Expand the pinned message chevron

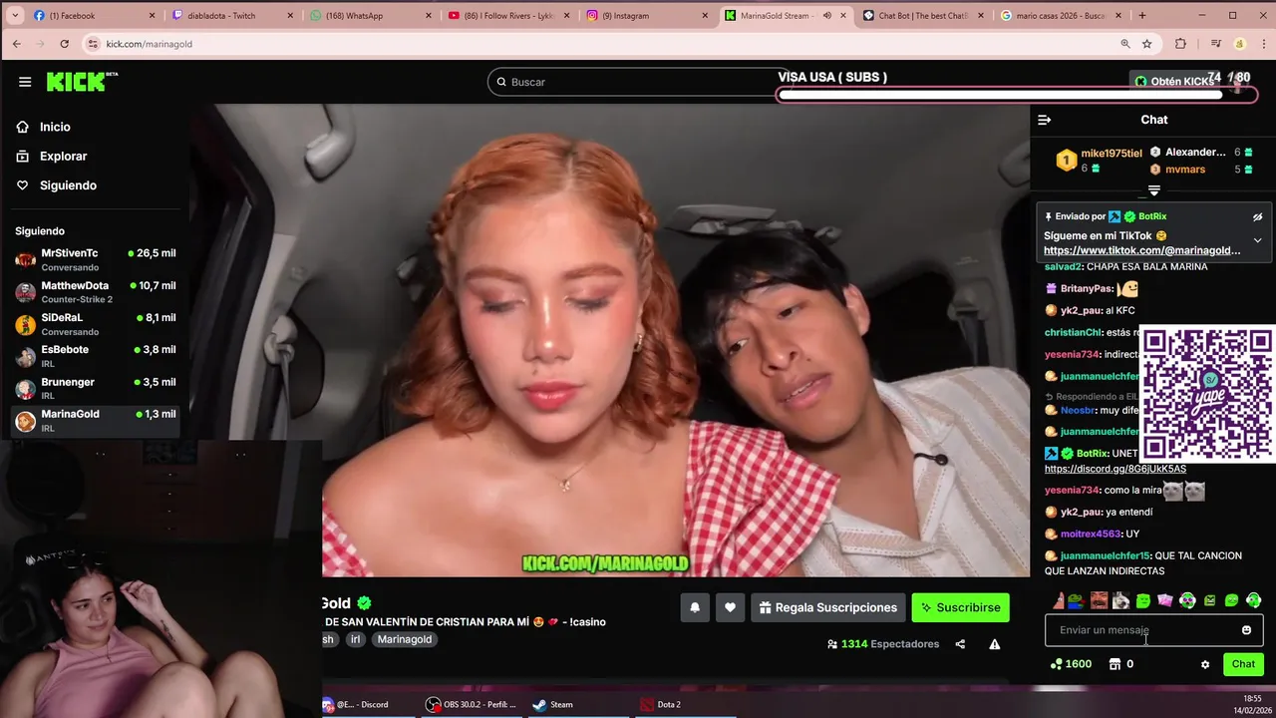[x=1257, y=240]
